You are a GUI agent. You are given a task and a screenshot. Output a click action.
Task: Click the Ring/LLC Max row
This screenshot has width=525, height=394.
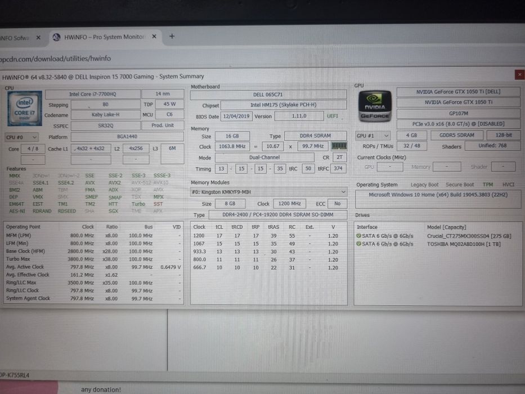click(x=93, y=283)
